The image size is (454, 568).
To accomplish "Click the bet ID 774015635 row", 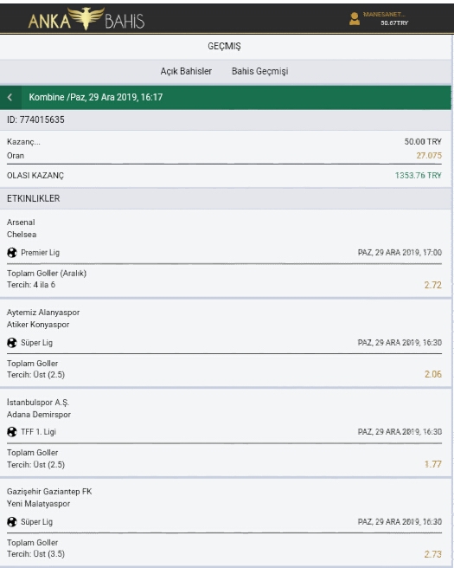I will coord(226,119).
